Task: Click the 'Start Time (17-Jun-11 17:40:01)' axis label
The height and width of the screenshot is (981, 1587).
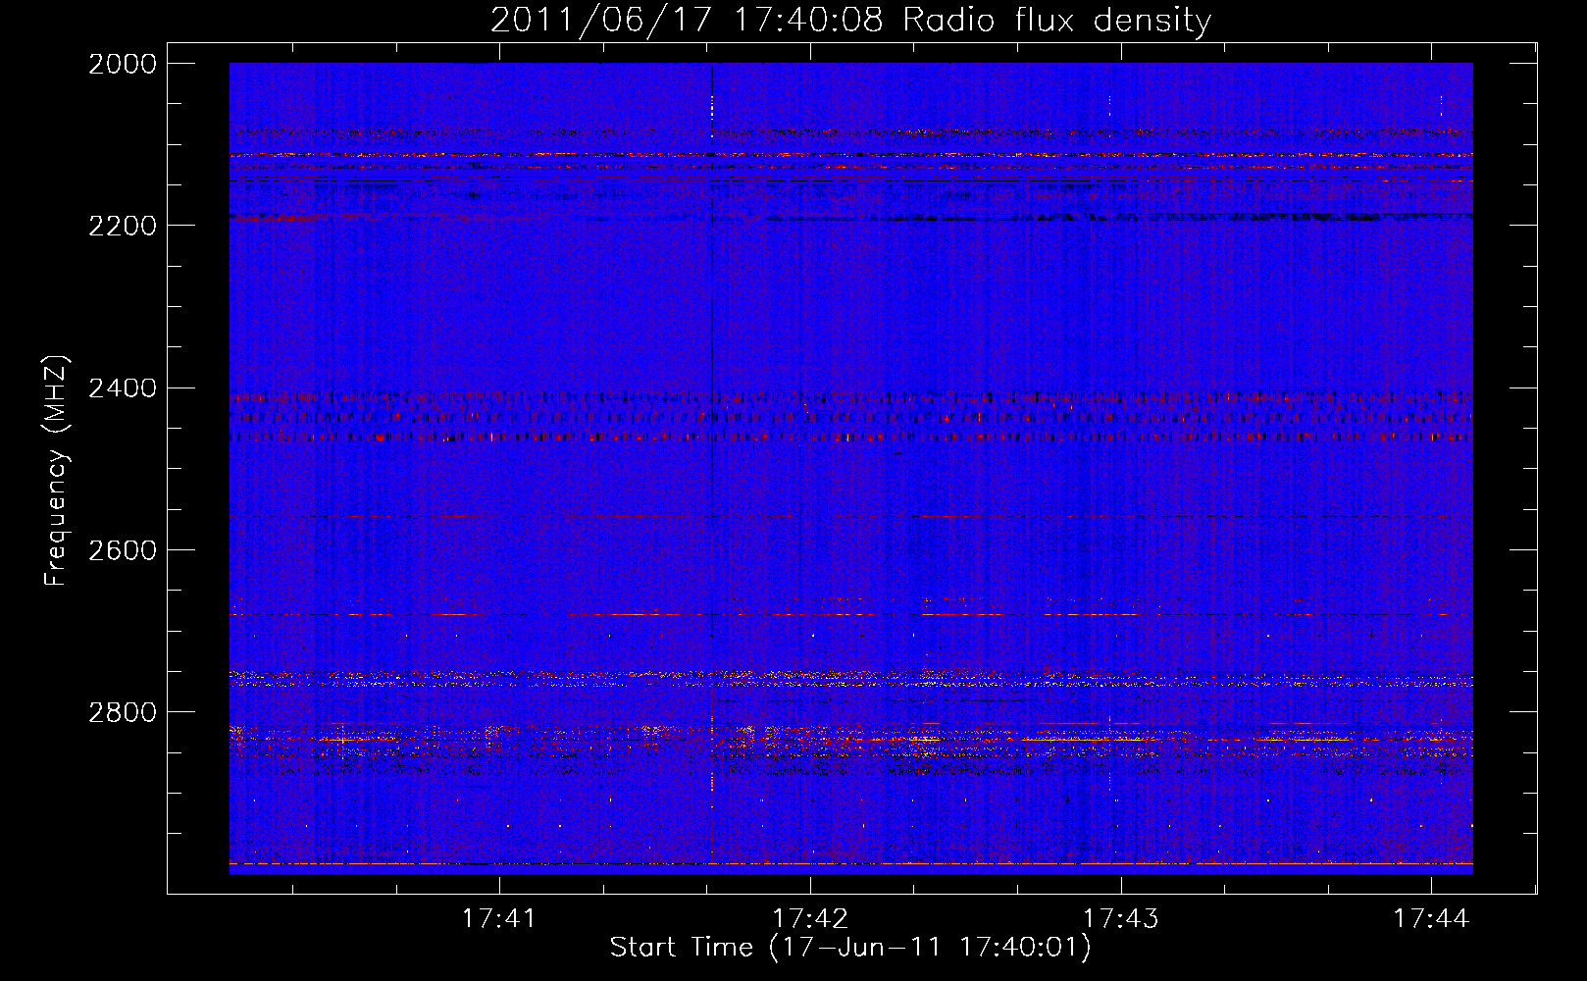Action: [x=850, y=948]
